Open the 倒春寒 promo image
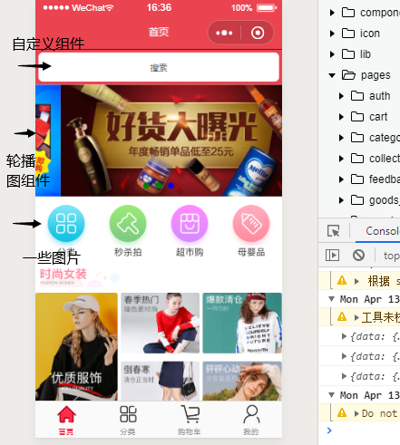Image resolution: width=400 pixels, height=445 pixels. coord(161,381)
